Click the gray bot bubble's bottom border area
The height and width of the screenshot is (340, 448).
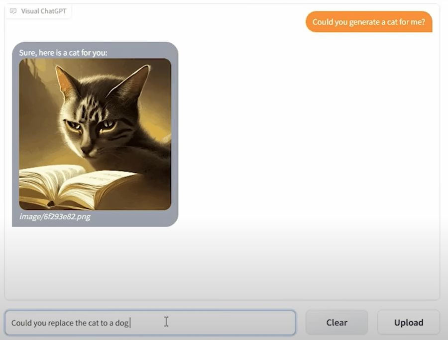[95, 225]
